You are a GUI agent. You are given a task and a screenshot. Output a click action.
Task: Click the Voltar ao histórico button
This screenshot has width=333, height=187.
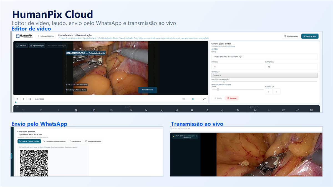pos(46,36)
